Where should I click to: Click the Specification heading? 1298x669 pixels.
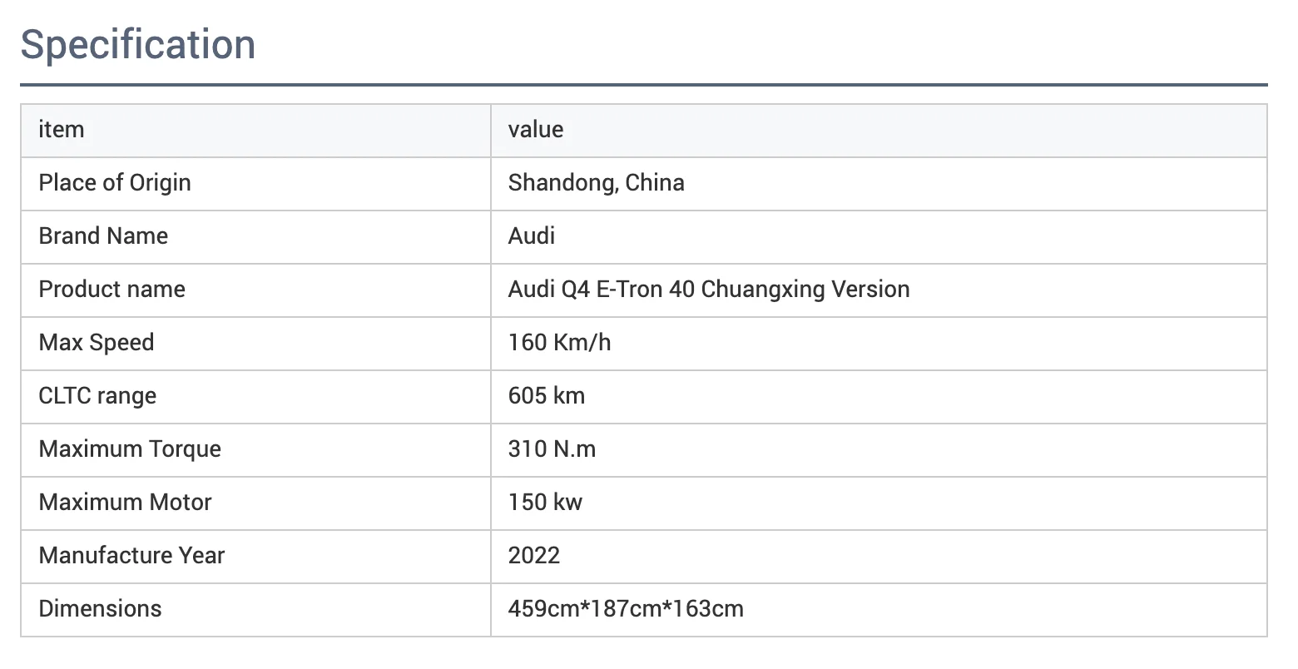[x=138, y=45]
